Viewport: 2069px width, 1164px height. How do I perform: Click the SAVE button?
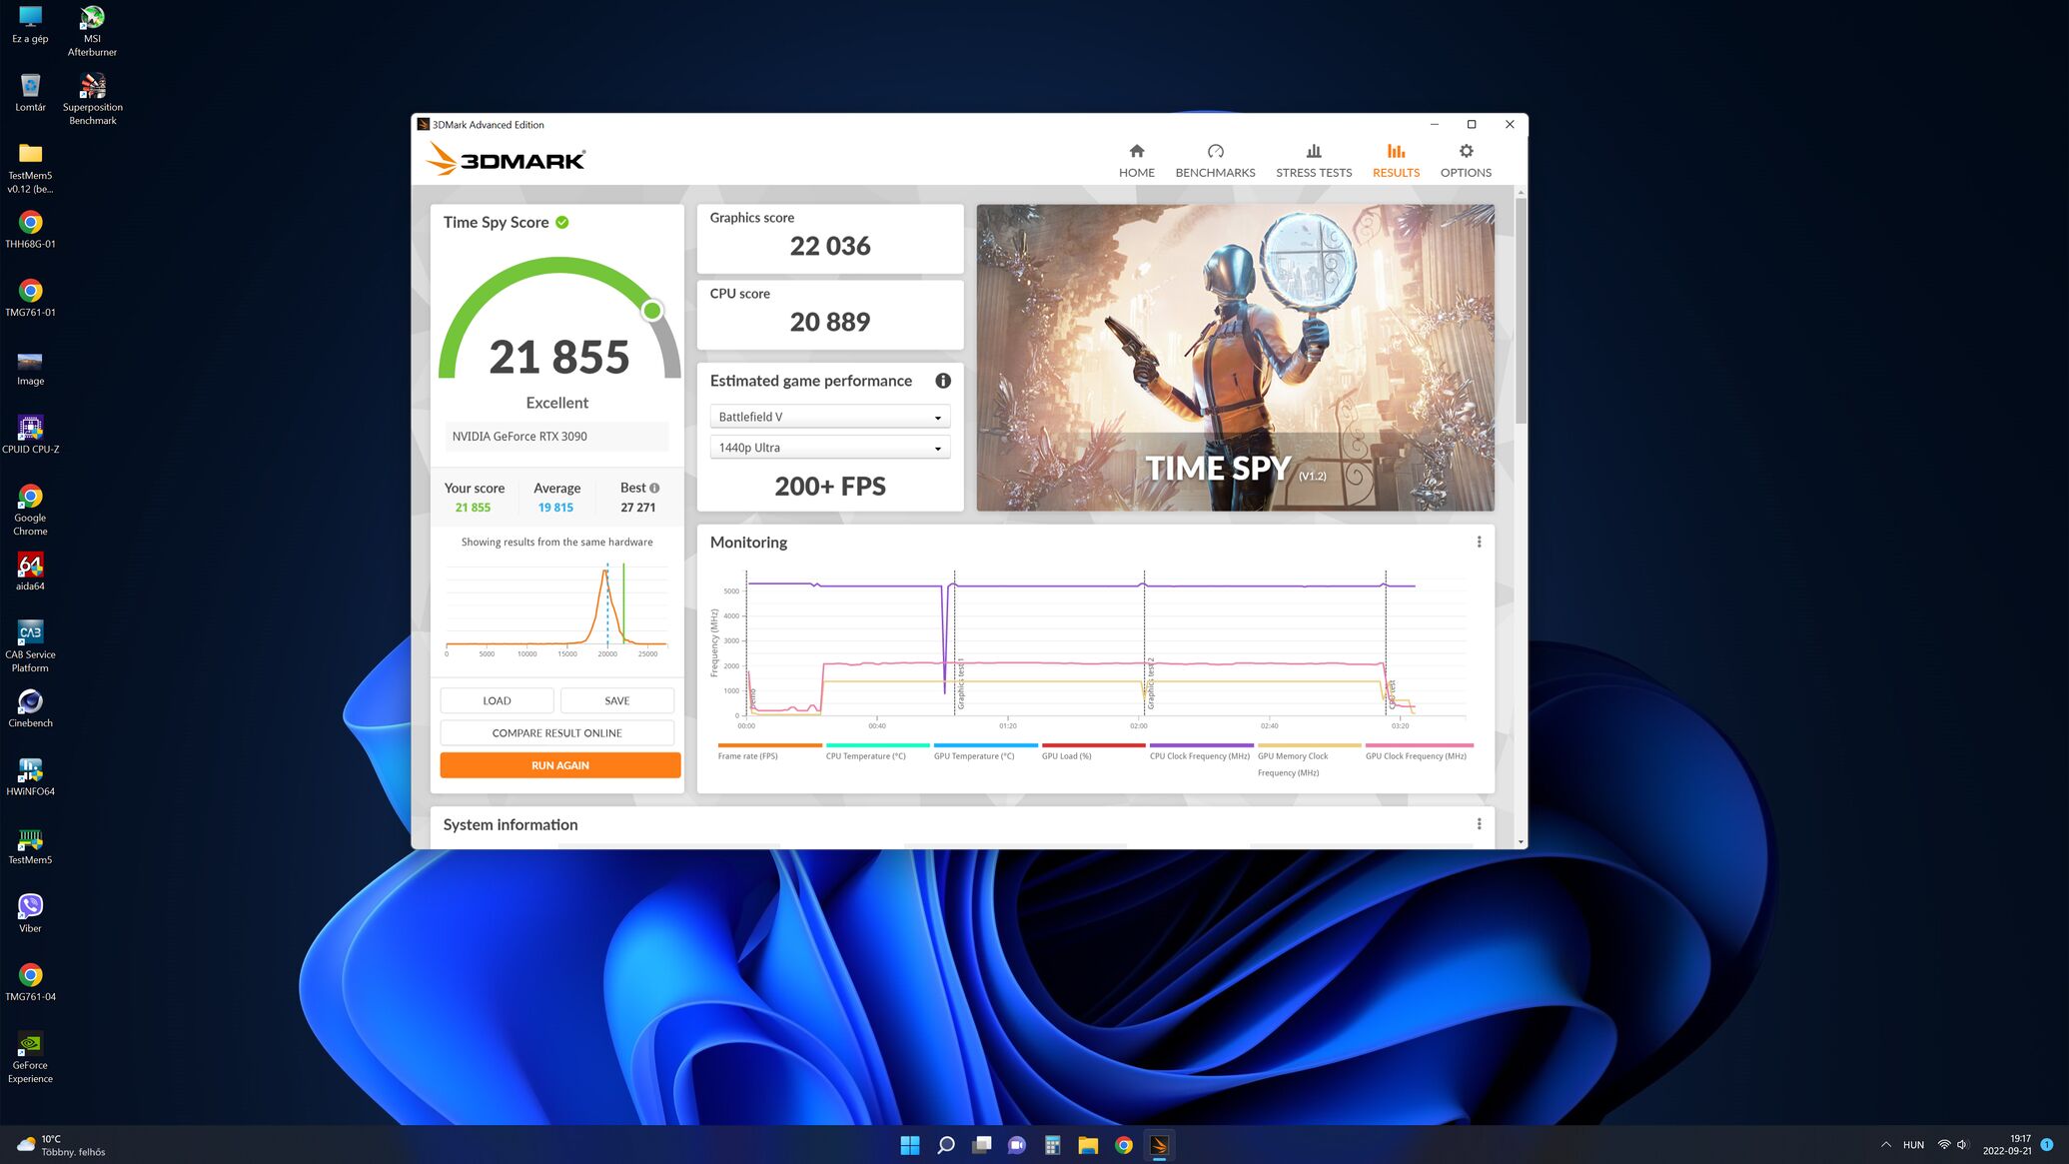[x=616, y=700]
